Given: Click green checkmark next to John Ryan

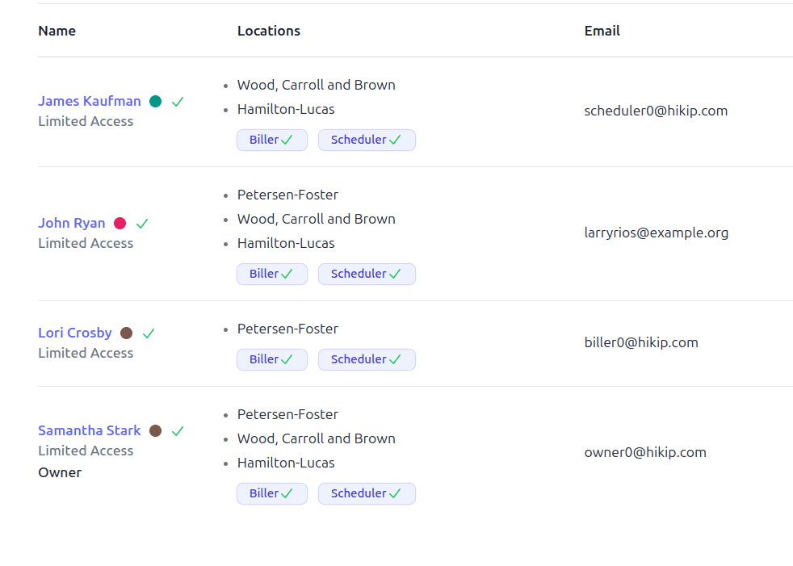Looking at the screenshot, I should click(x=142, y=224).
